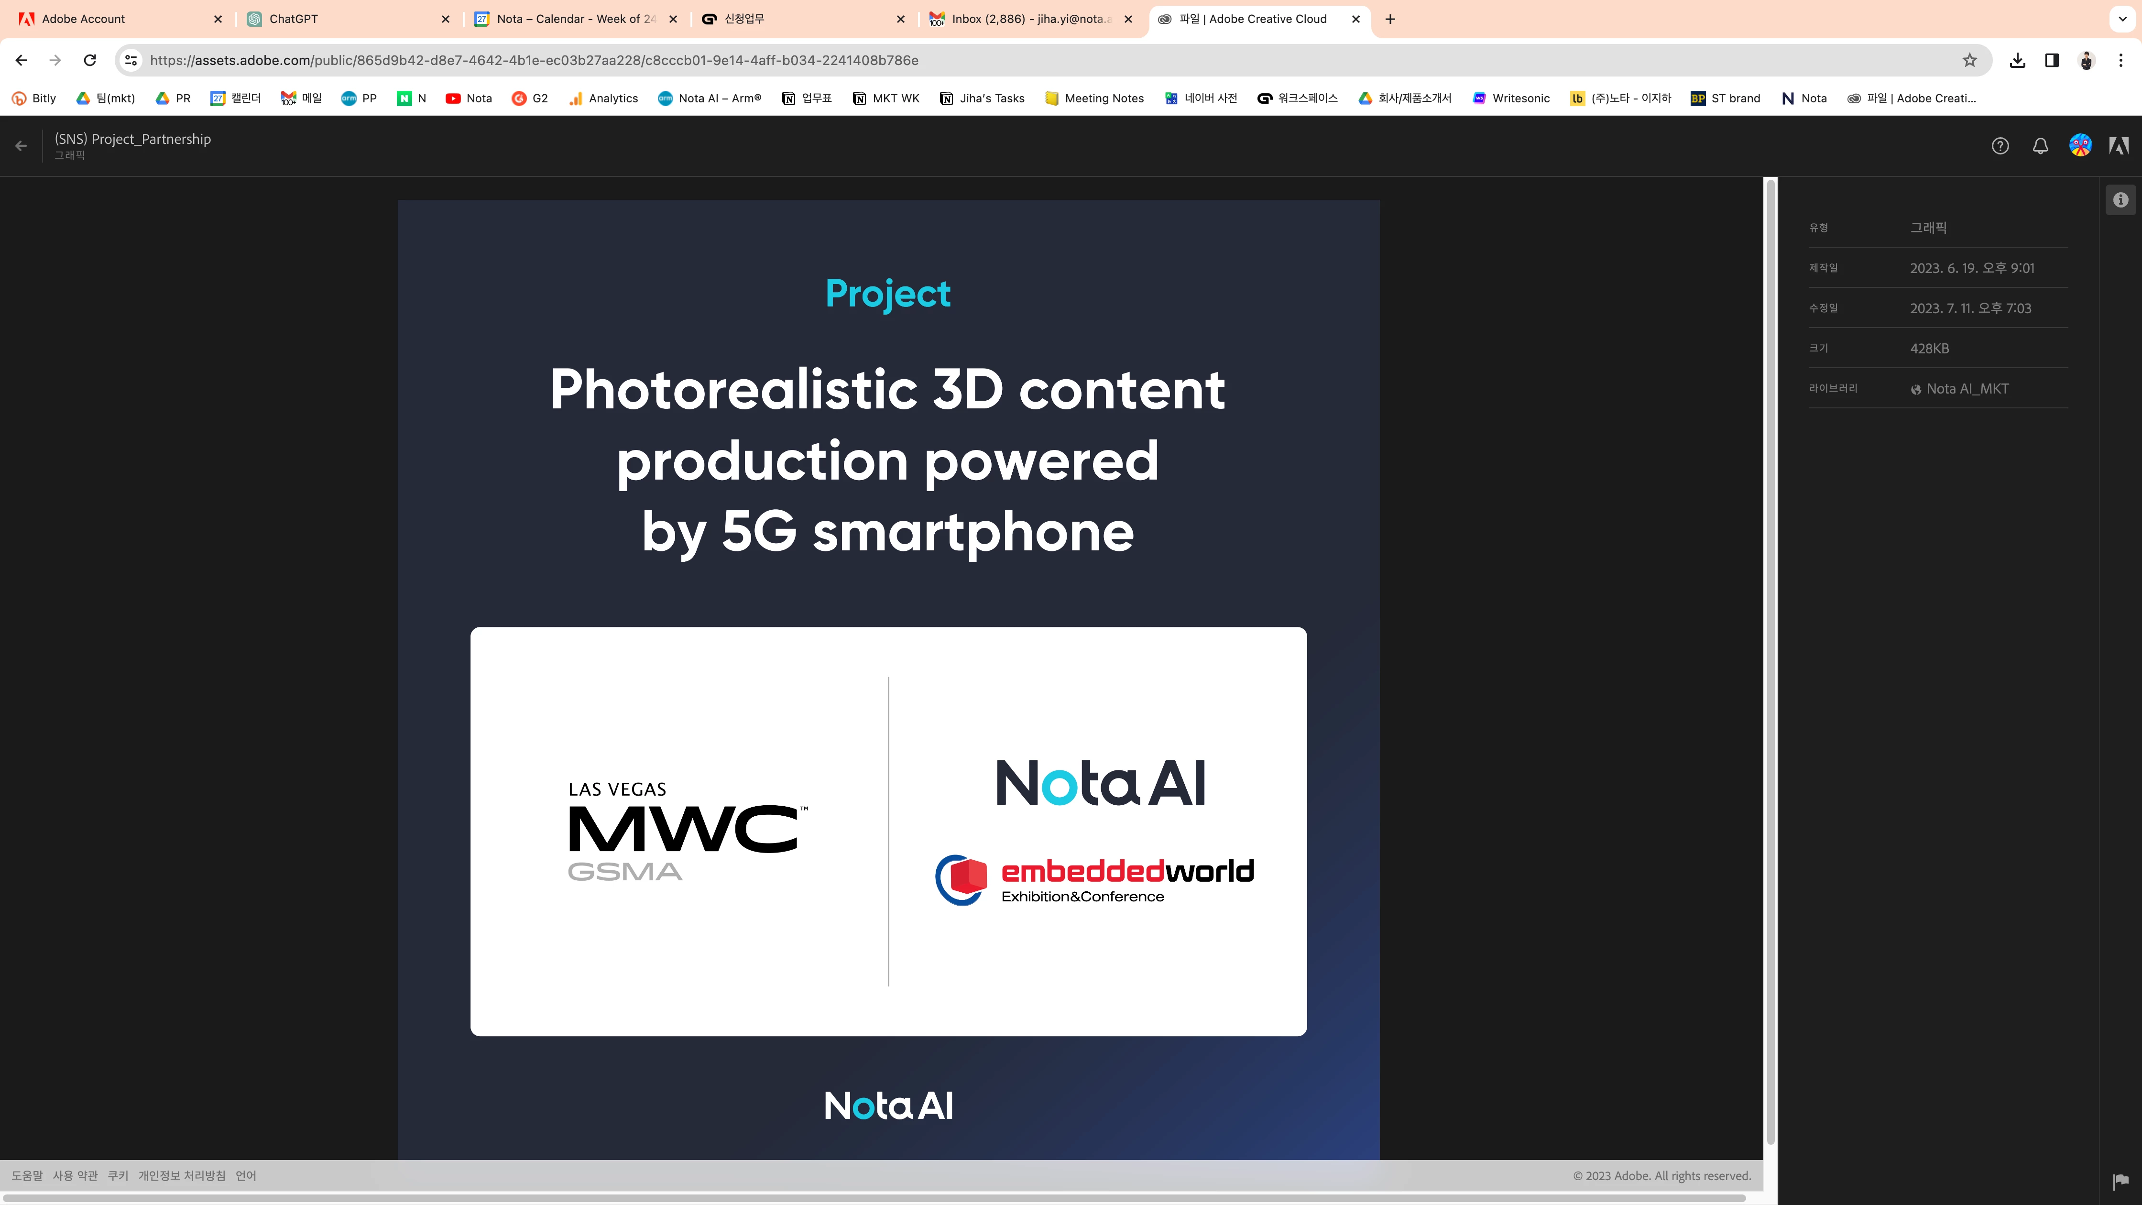Toggle the info details panel icon
This screenshot has height=1205, width=2142.
(2120, 199)
